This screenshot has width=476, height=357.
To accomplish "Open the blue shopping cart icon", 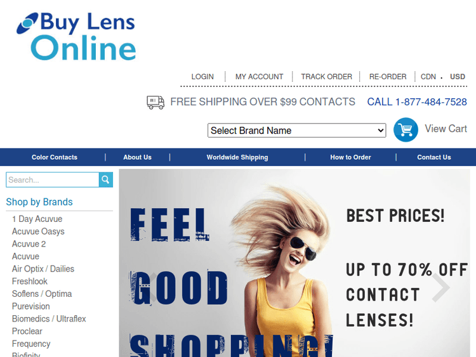I will click(x=406, y=130).
